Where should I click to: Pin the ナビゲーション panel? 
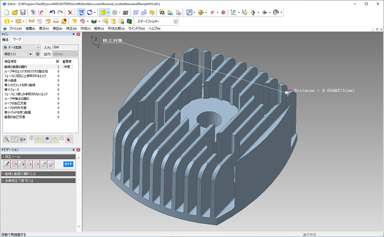(73, 150)
